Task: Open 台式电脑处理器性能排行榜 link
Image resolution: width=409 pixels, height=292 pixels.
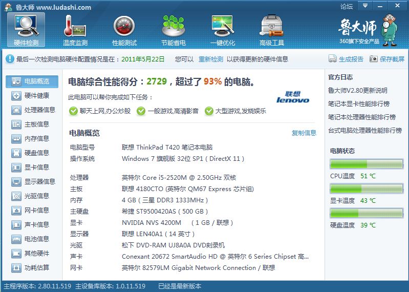Action: 365,131
